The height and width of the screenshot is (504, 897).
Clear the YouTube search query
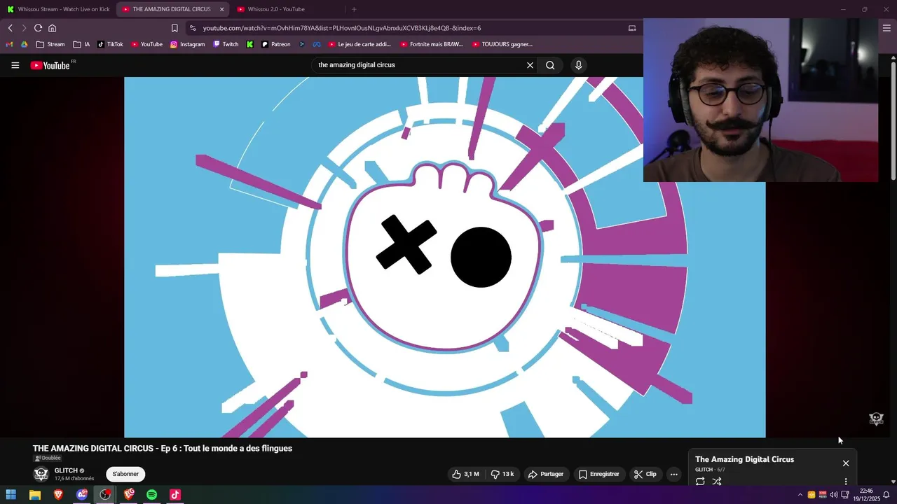530,65
